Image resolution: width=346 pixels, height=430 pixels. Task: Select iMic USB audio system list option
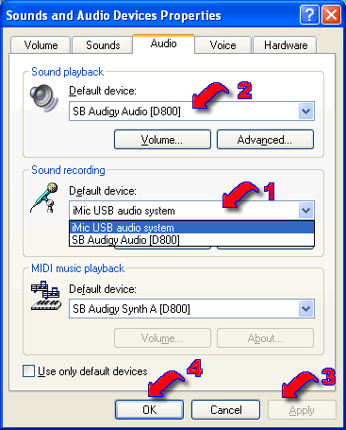click(x=191, y=228)
